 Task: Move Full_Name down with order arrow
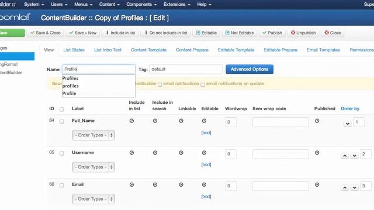(x=348, y=124)
